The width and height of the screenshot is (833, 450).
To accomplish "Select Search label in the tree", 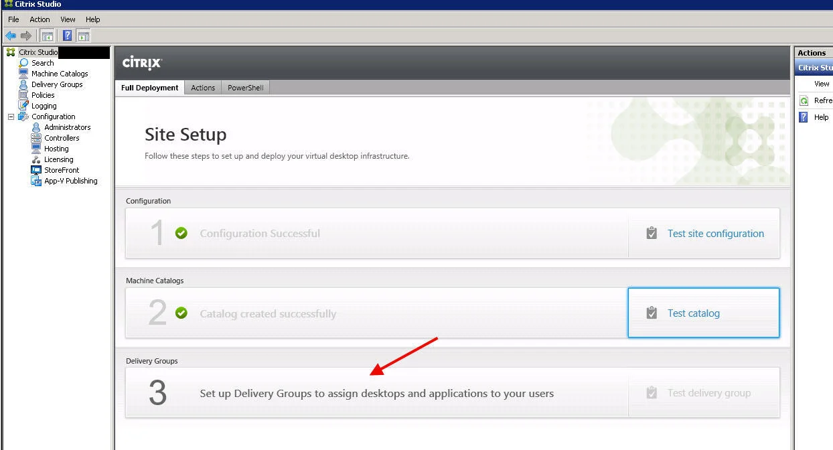I will point(42,63).
